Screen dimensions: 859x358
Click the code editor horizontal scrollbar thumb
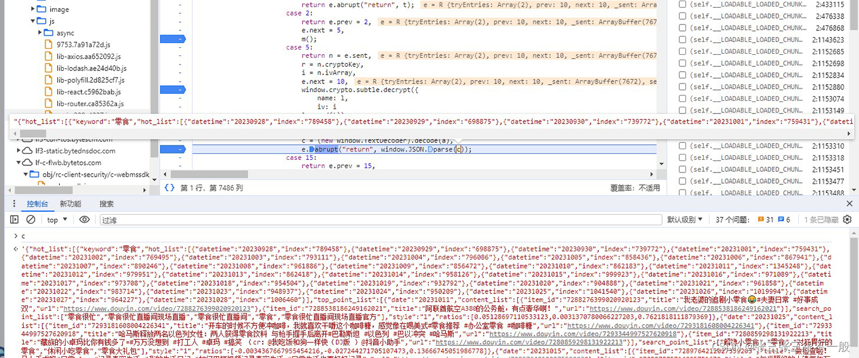click(x=209, y=174)
